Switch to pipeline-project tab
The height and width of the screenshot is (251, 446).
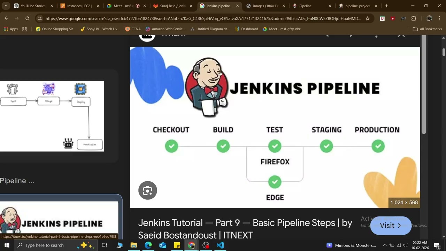(x=358, y=6)
